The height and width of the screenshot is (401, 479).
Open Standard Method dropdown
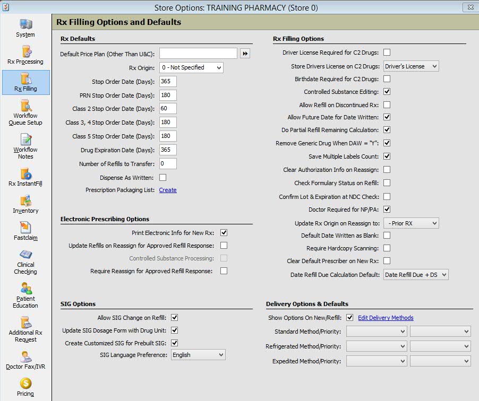tap(377, 332)
